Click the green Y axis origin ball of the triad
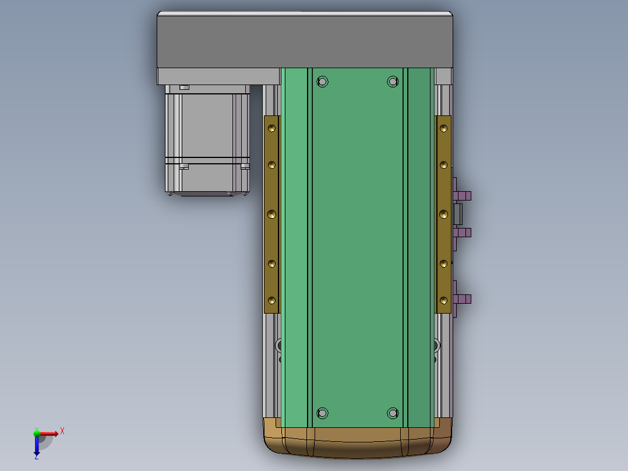 point(37,433)
